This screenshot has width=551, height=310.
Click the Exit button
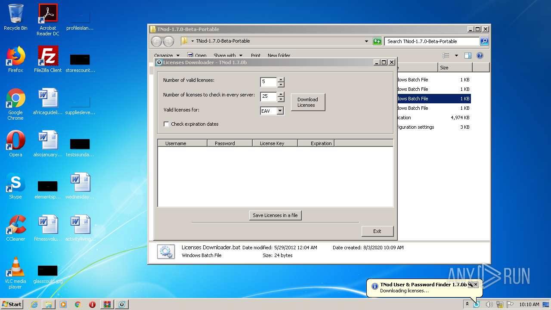tap(377, 231)
